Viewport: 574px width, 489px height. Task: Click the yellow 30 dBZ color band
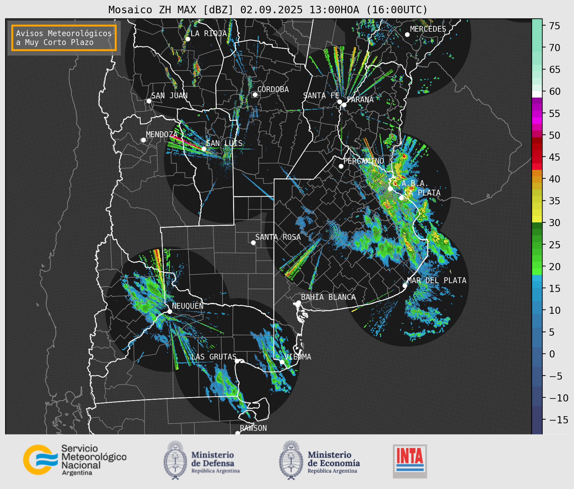(537, 219)
